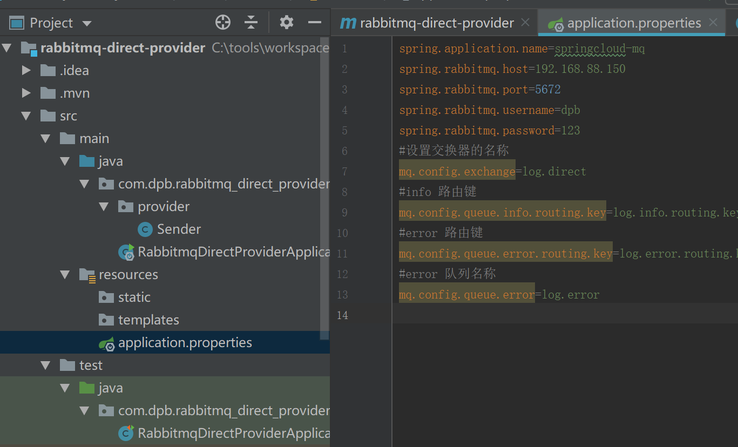Click line number 7 in the gutter
This screenshot has height=447, width=738.
[344, 172]
